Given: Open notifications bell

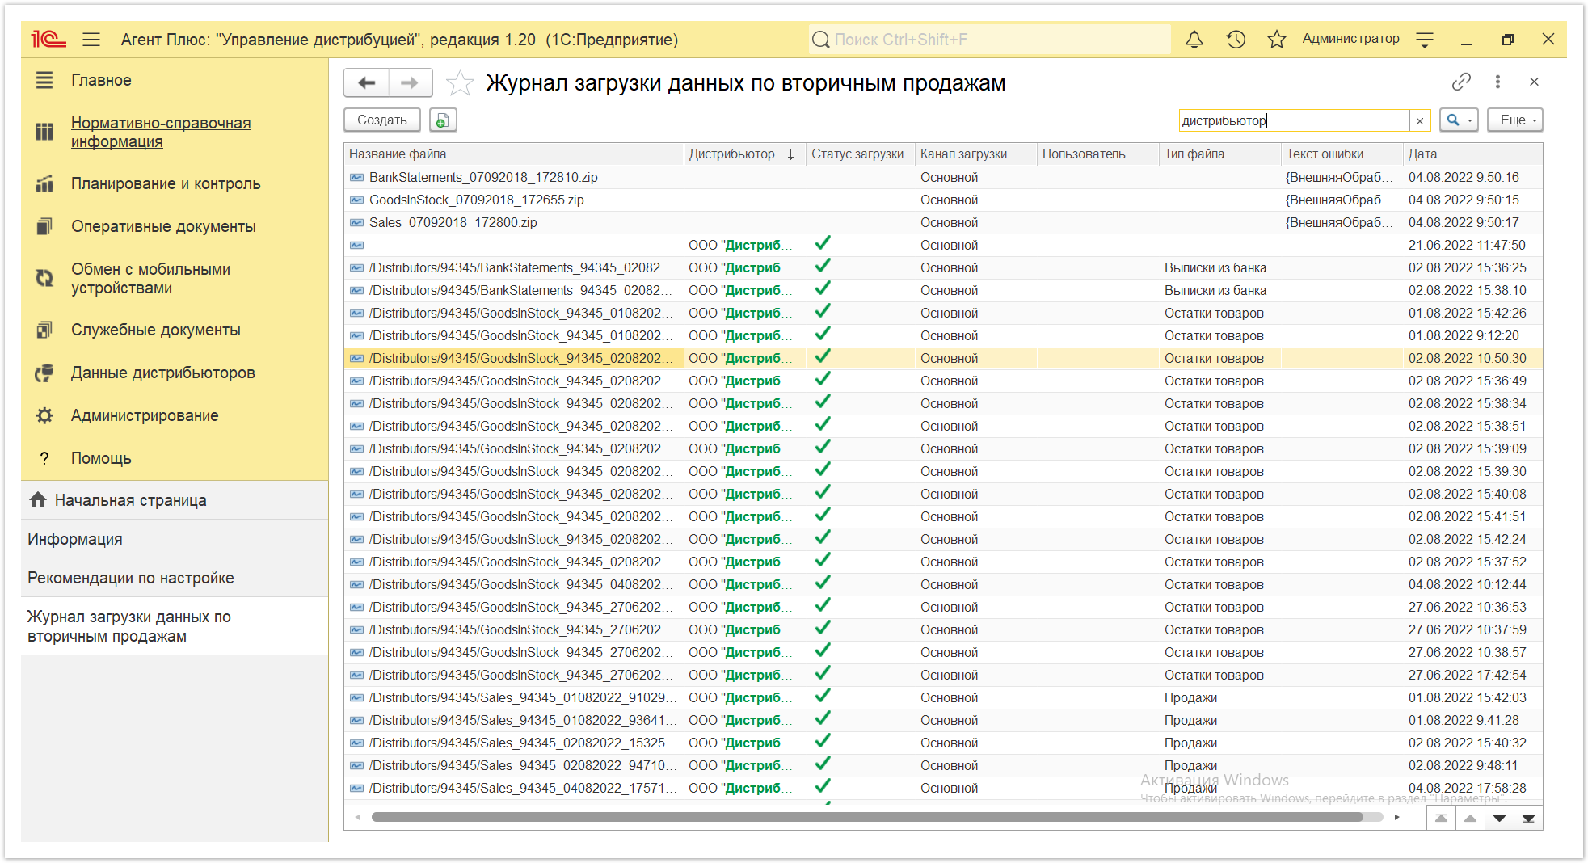Looking at the screenshot, I should pos(1194,39).
